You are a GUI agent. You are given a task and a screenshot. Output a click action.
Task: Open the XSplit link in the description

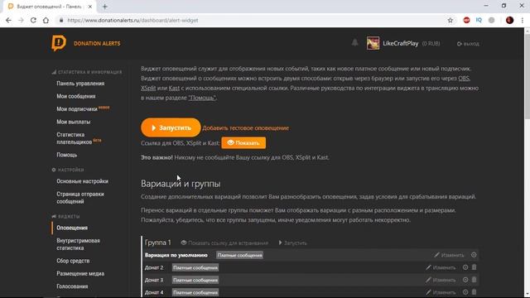point(148,89)
